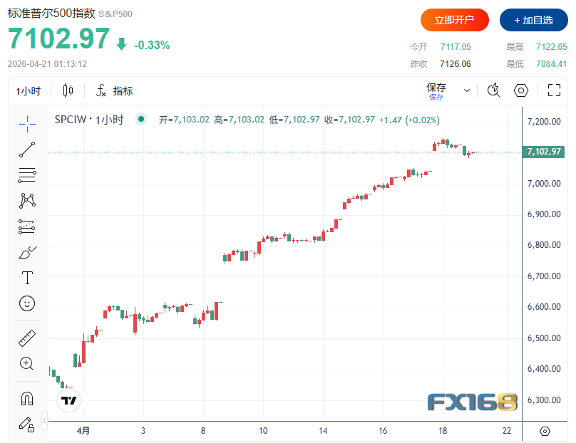This screenshot has height=443, width=576.
Task: Select the text annotation tool
Action: 27,277
